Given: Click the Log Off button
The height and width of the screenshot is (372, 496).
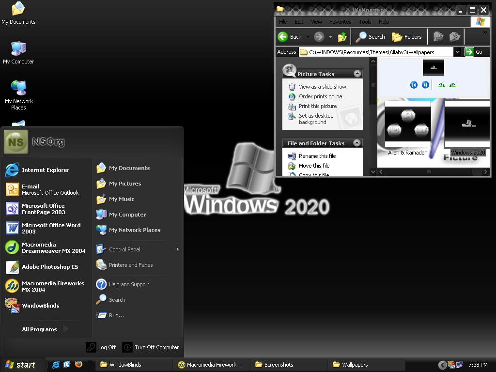Looking at the screenshot, I should click(101, 347).
